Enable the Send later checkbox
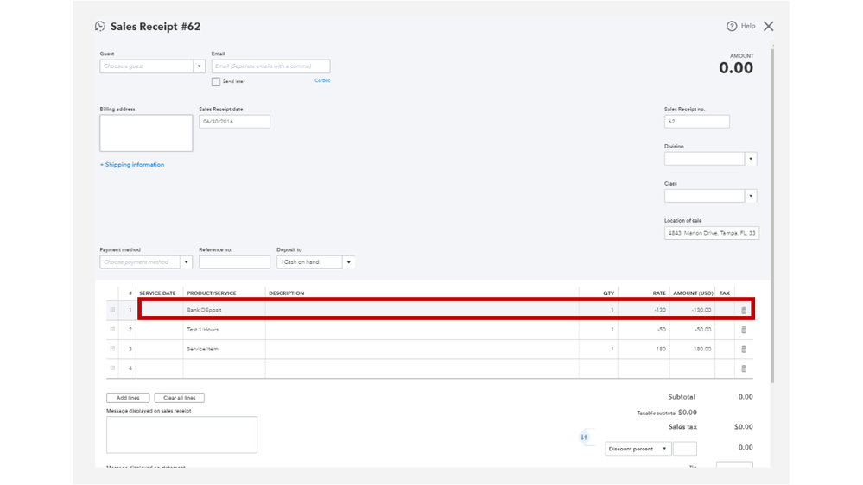 [x=216, y=82]
